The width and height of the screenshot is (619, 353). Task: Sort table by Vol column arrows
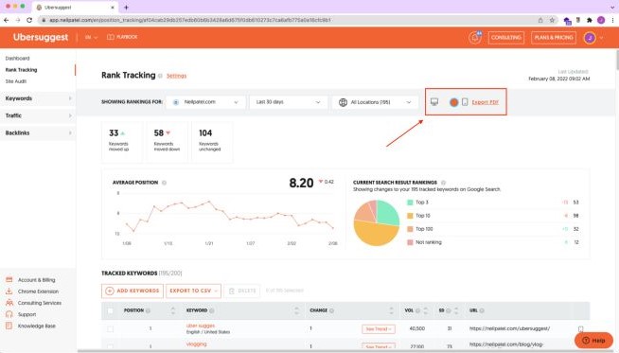[426, 310]
